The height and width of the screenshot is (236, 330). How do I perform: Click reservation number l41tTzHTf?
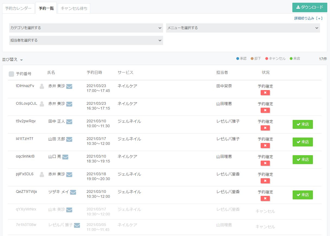pyautogui.click(x=24, y=139)
